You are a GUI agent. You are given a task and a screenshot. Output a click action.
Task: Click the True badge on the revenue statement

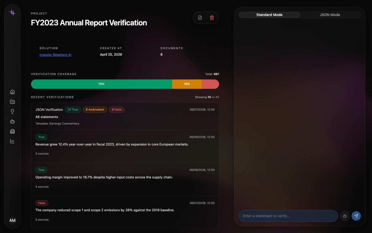click(x=41, y=137)
